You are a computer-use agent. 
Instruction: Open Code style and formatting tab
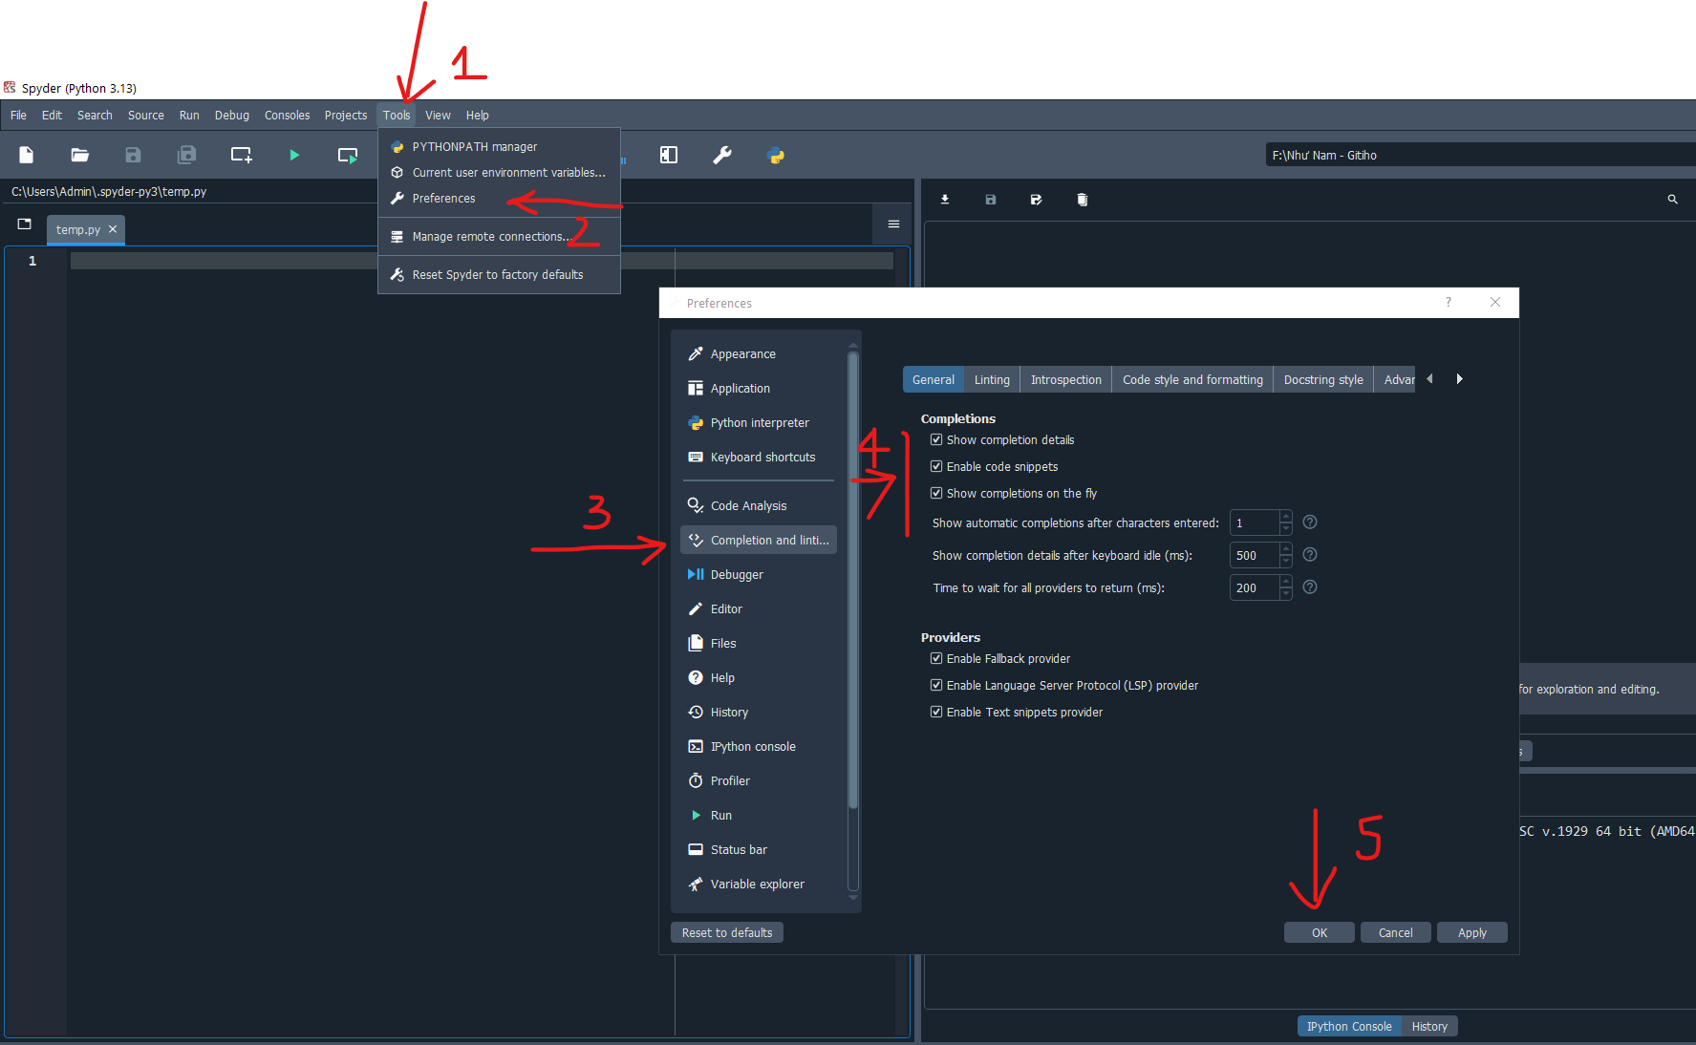1192,379
